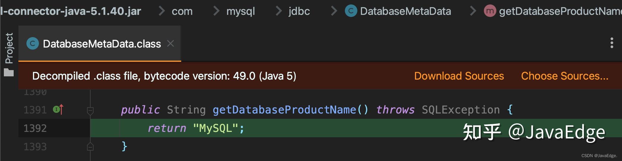This screenshot has width=622, height=161.
Task: Click the DatabaseMetaData class icon in breadcrumb
Action: [351, 11]
